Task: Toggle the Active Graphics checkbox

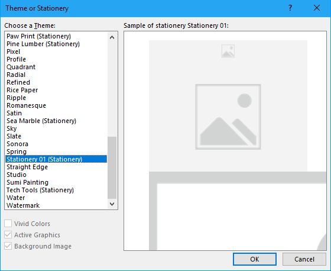Action: click(x=8, y=235)
